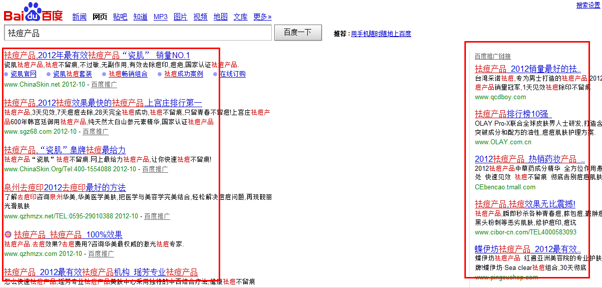Click the 在线订购 sublink
The width and height of the screenshot is (602, 288).
tap(233, 74)
